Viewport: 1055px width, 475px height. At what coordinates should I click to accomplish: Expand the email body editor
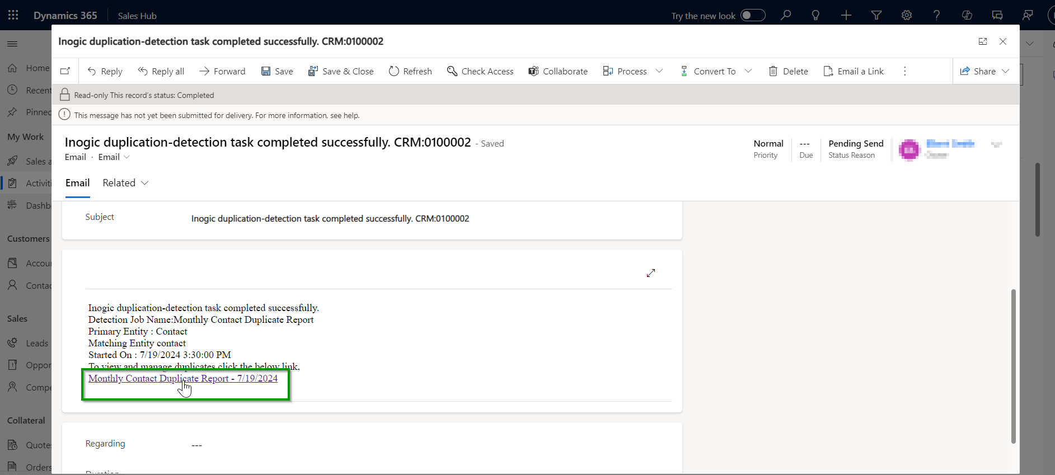pyautogui.click(x=651, y=273)
